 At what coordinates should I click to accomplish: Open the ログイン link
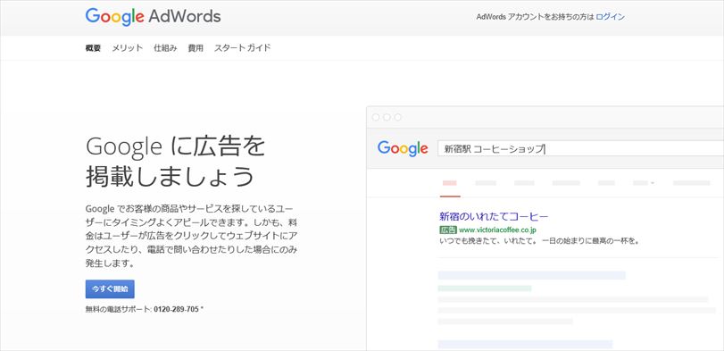click(610, 17)
